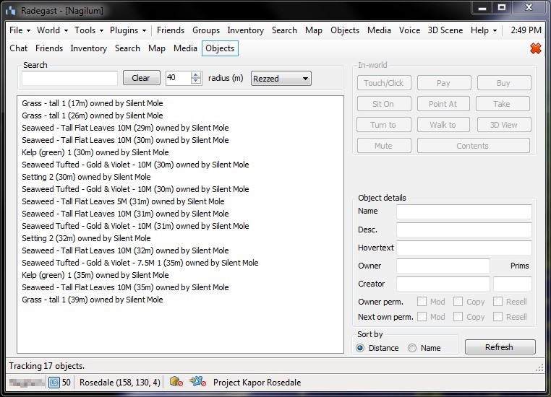The height and width of the screenshot is (397, 551).
Task: Select Seaweed - Tall Flat Leaves 10M (29m) row
Action: tap(125, 128)
